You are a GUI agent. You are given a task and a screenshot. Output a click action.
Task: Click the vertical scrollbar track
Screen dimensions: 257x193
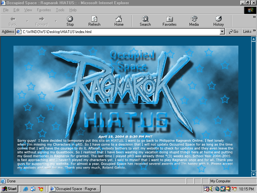pyautogui.click(x=253, y=106)
